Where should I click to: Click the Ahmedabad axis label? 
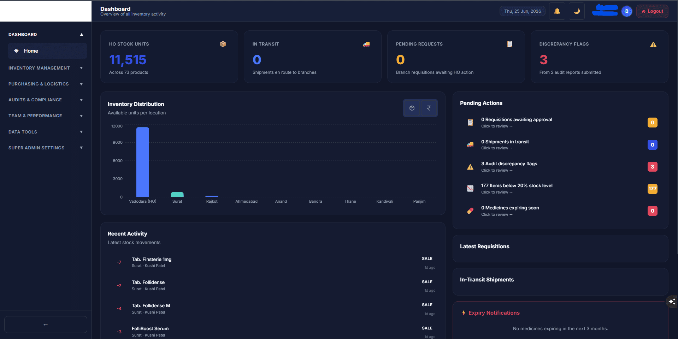247,201
